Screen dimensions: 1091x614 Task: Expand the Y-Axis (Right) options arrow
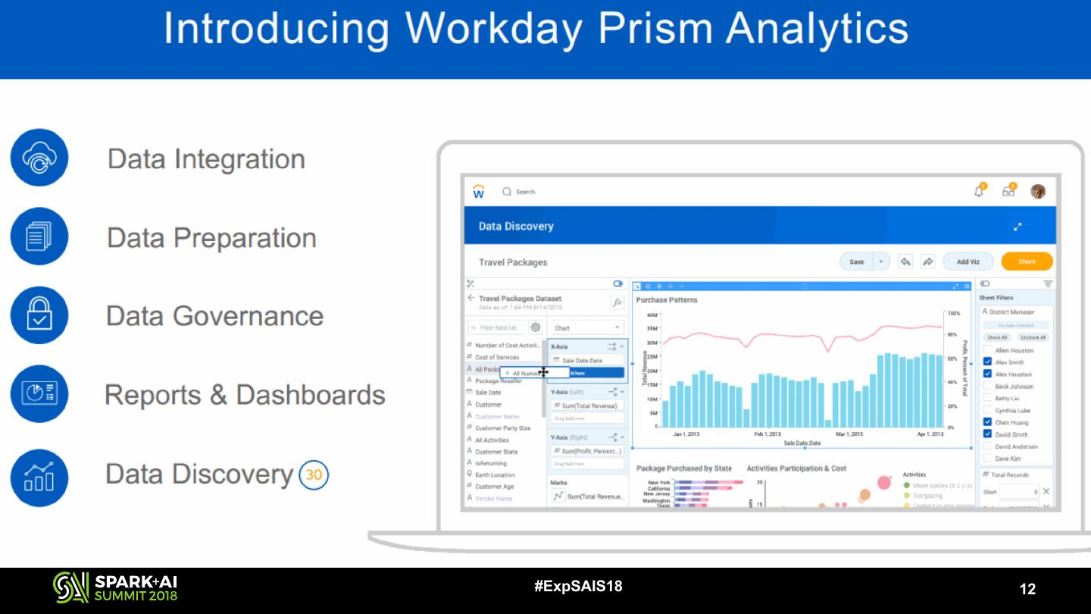(622, 437)
